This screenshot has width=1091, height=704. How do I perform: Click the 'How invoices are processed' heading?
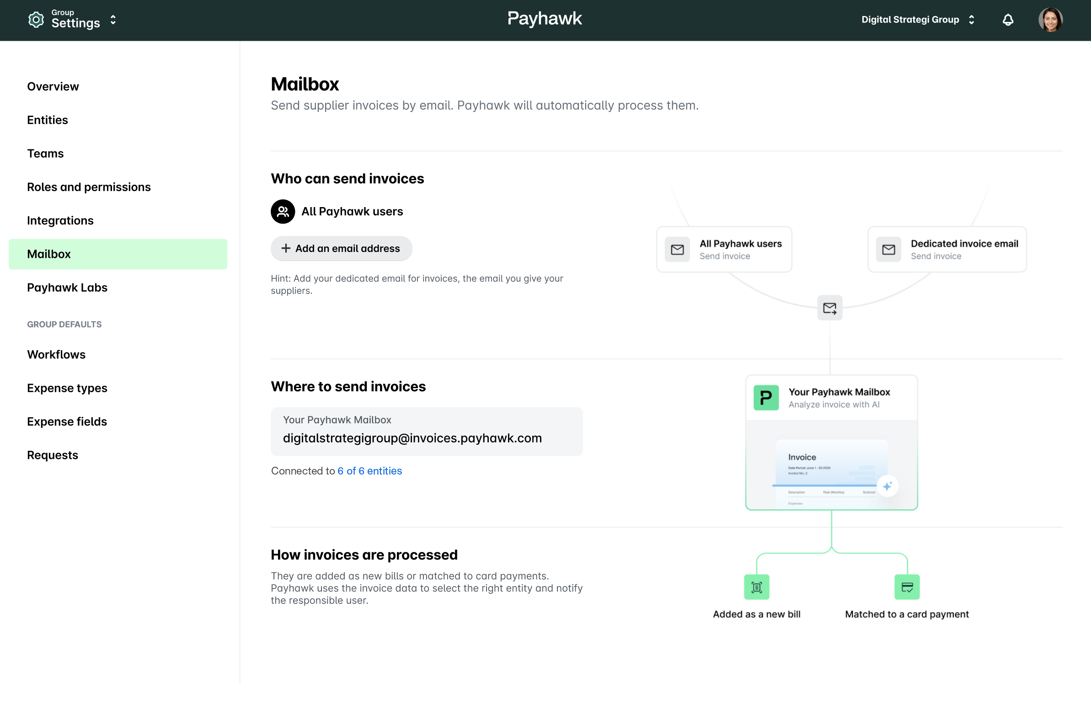tap(364, 555)
